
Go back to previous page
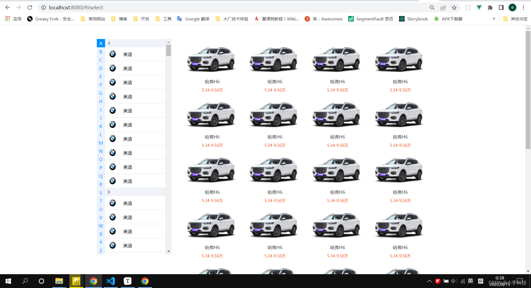click(8, 7)
